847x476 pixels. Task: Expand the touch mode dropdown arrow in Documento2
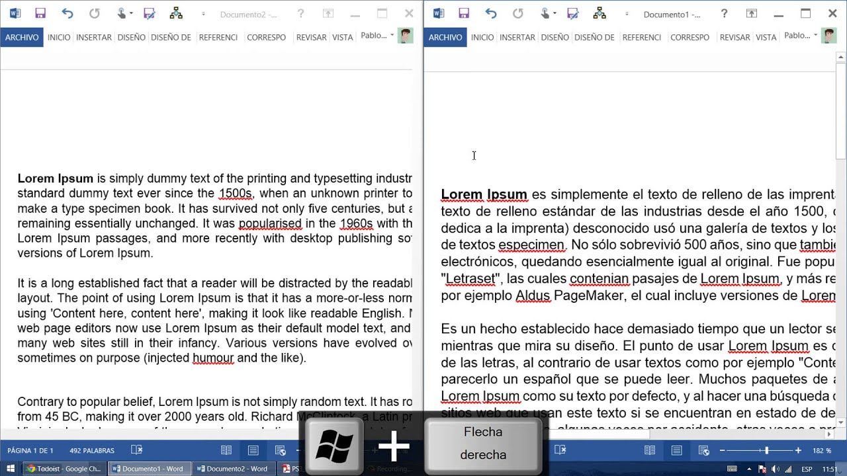131,14
